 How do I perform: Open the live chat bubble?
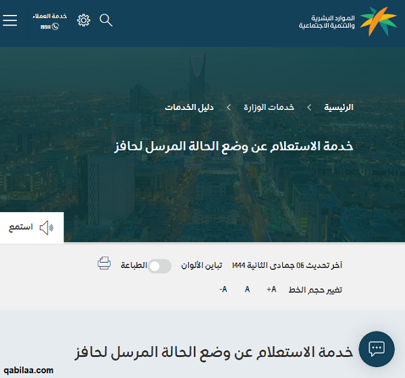[x=377, y=349]
